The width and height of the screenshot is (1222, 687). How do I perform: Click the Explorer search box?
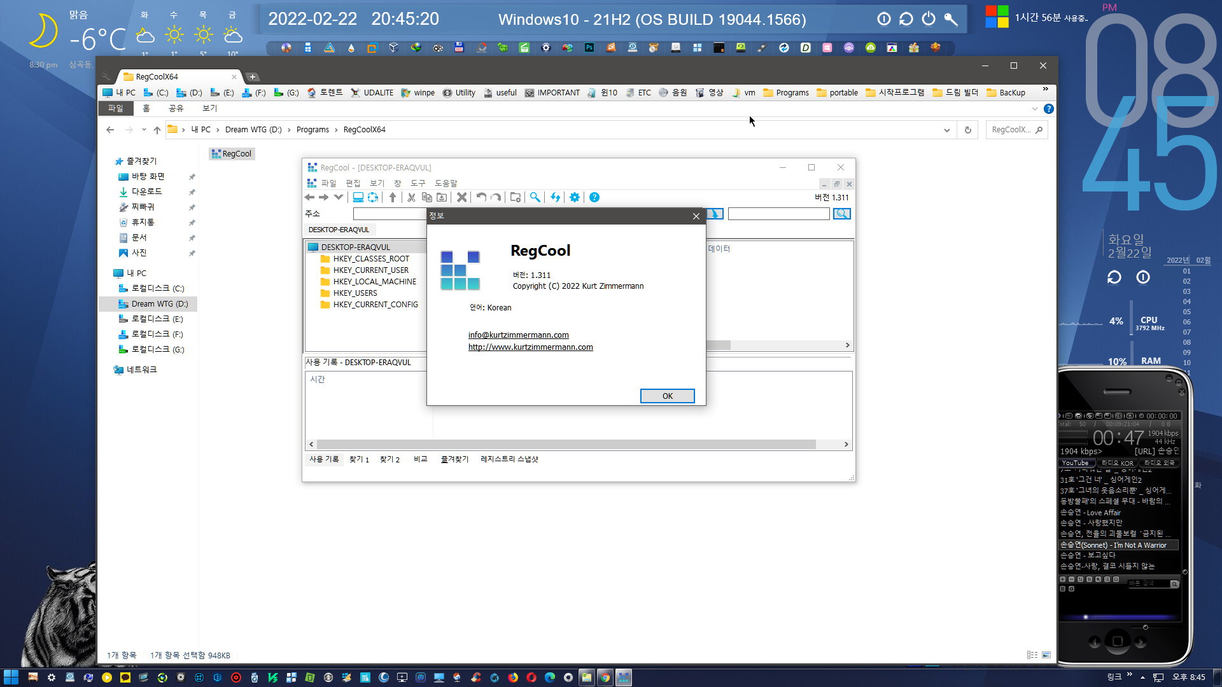[1017, 130]
